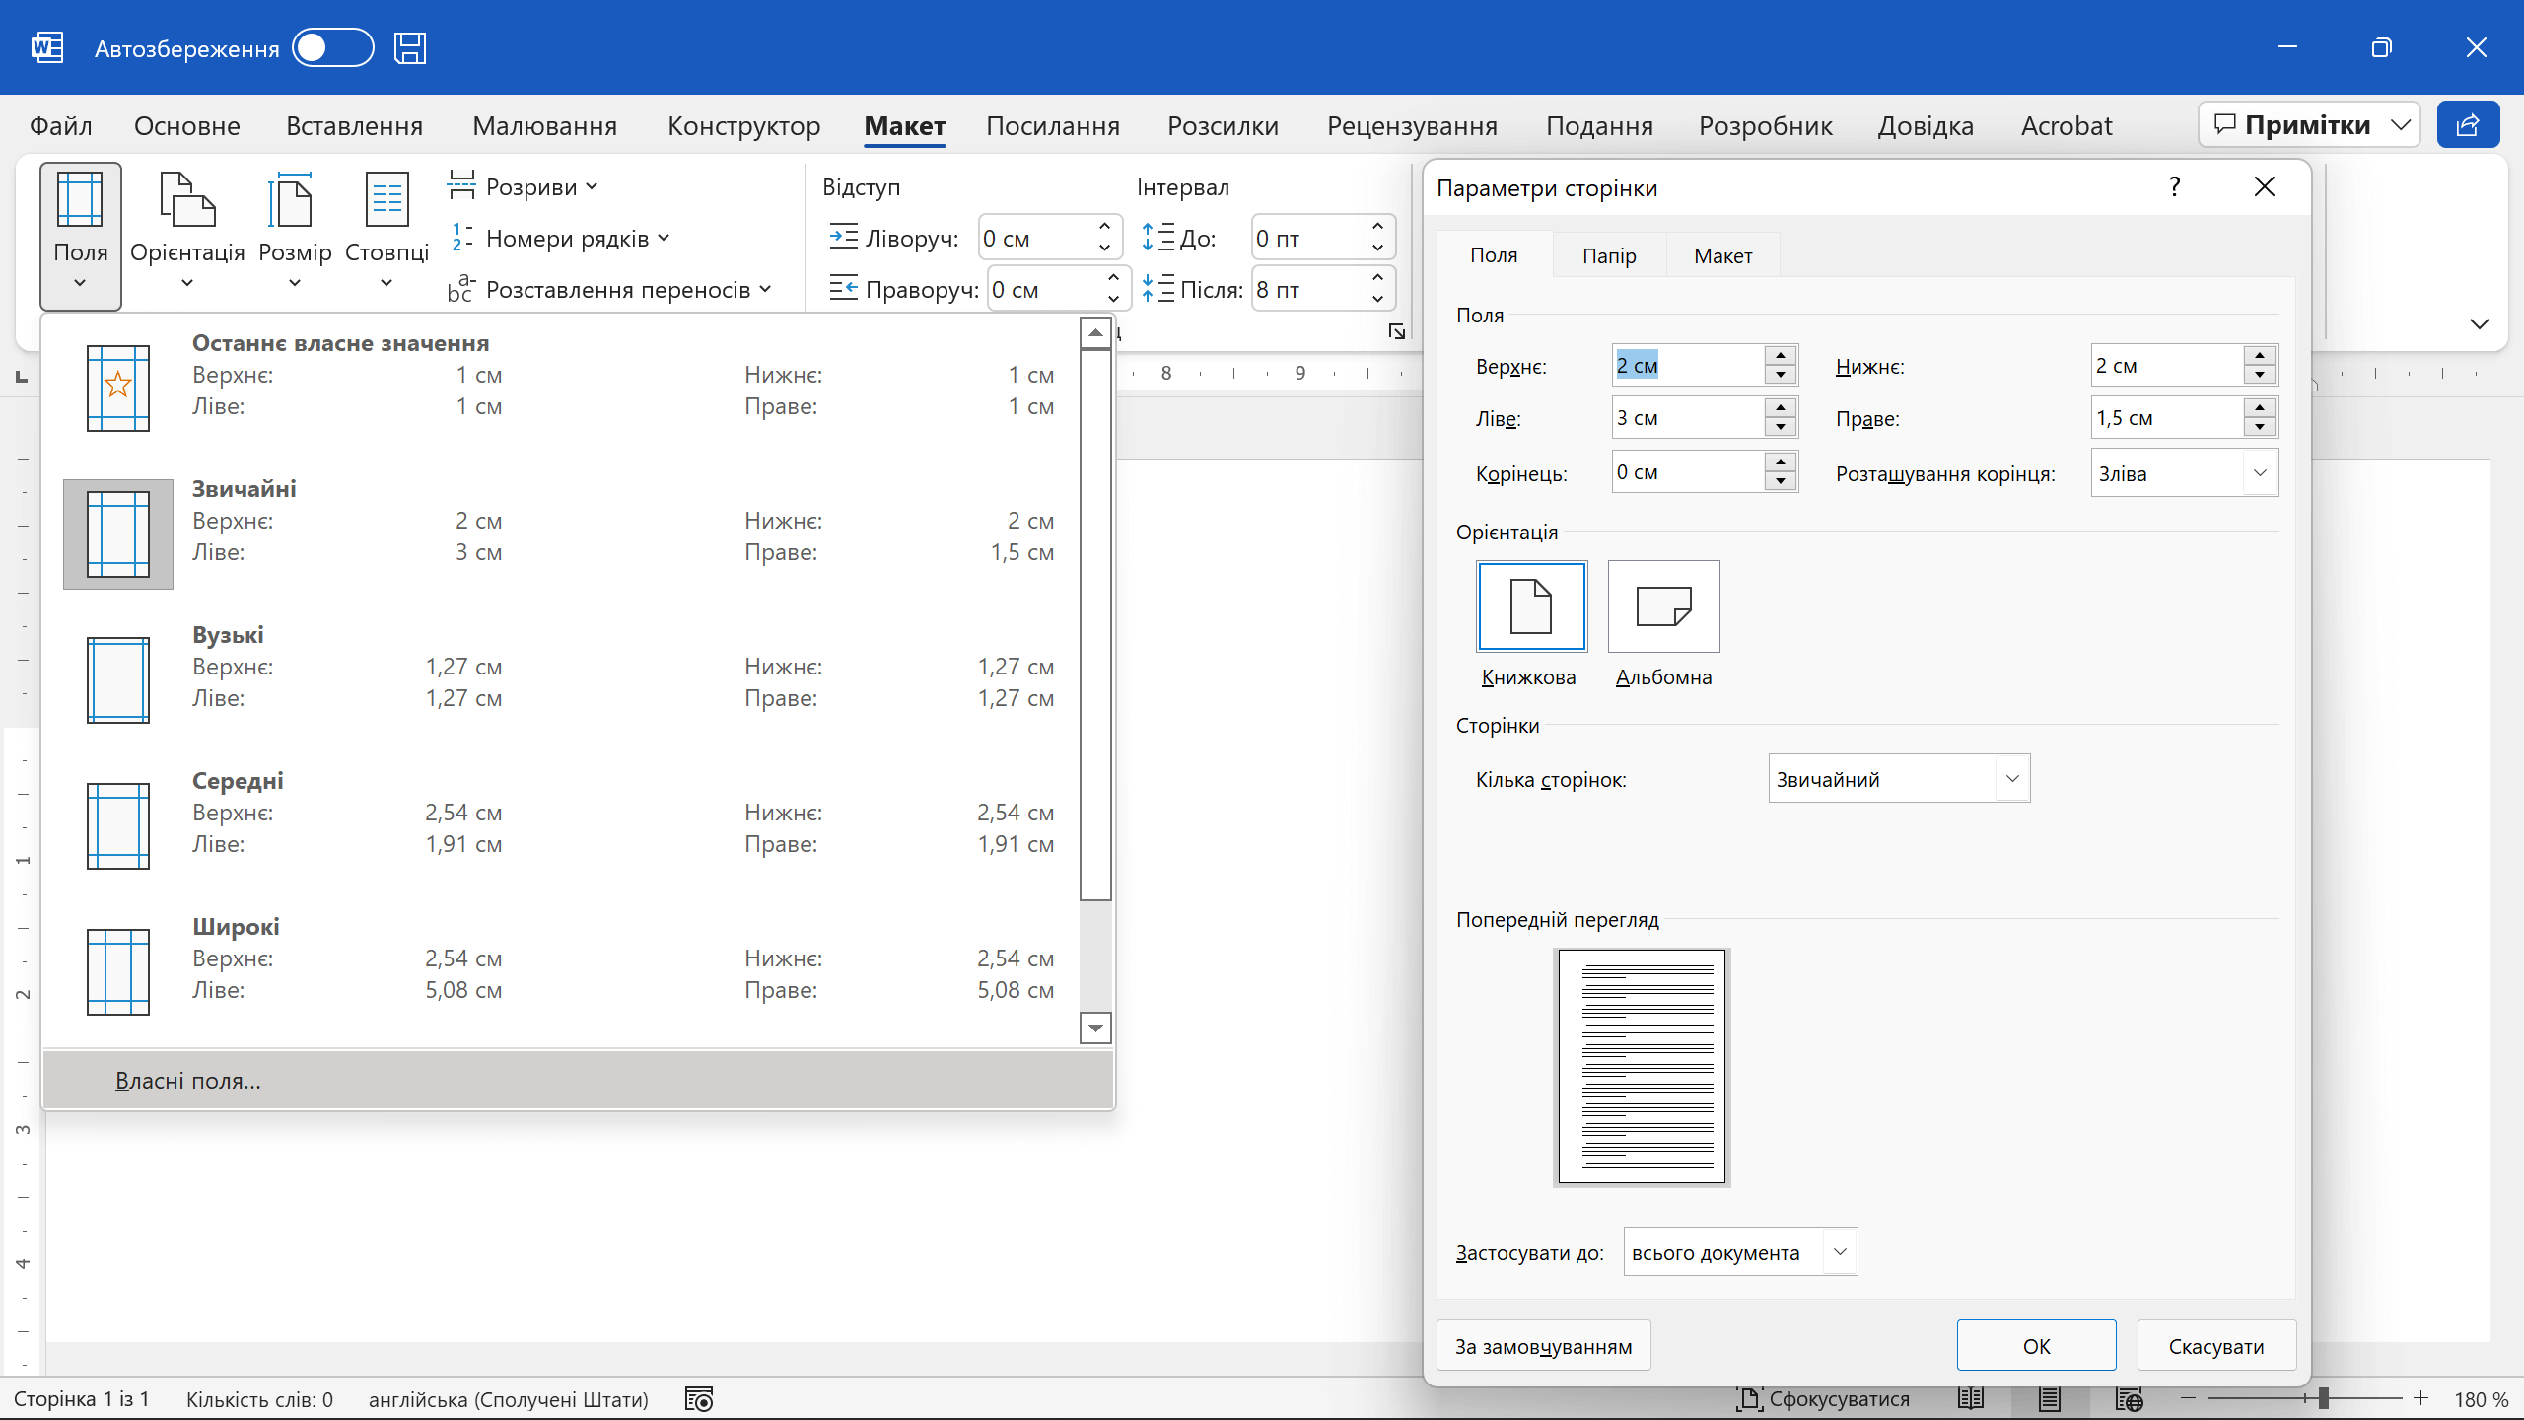
Task: Open the Insert ribbon tab
Action: (x=354, y=126)
